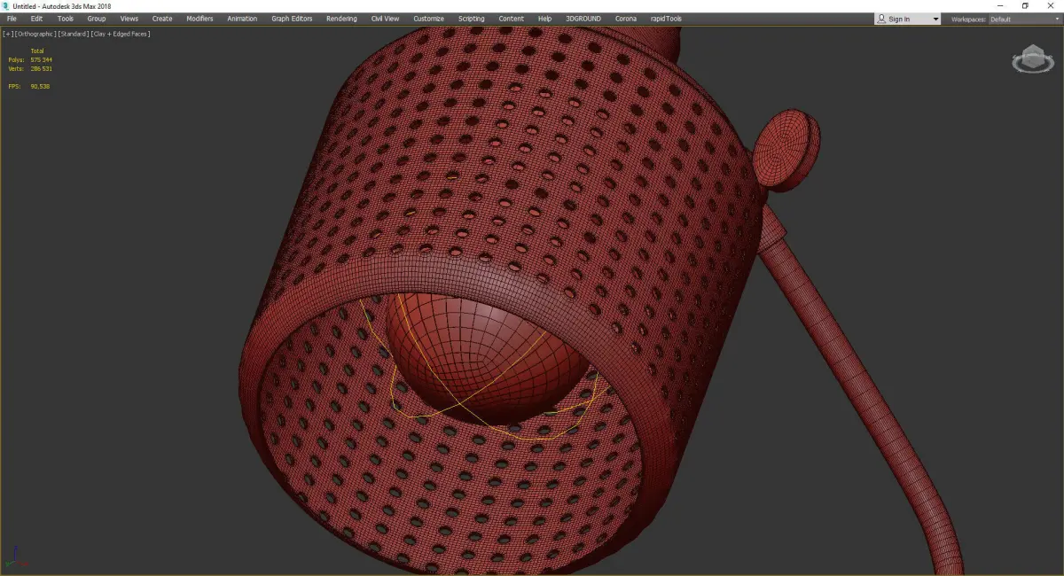Restore down the 3ds Max window
The height and width of the screenshot is (576, 1064).
[x=1025, y=6]
